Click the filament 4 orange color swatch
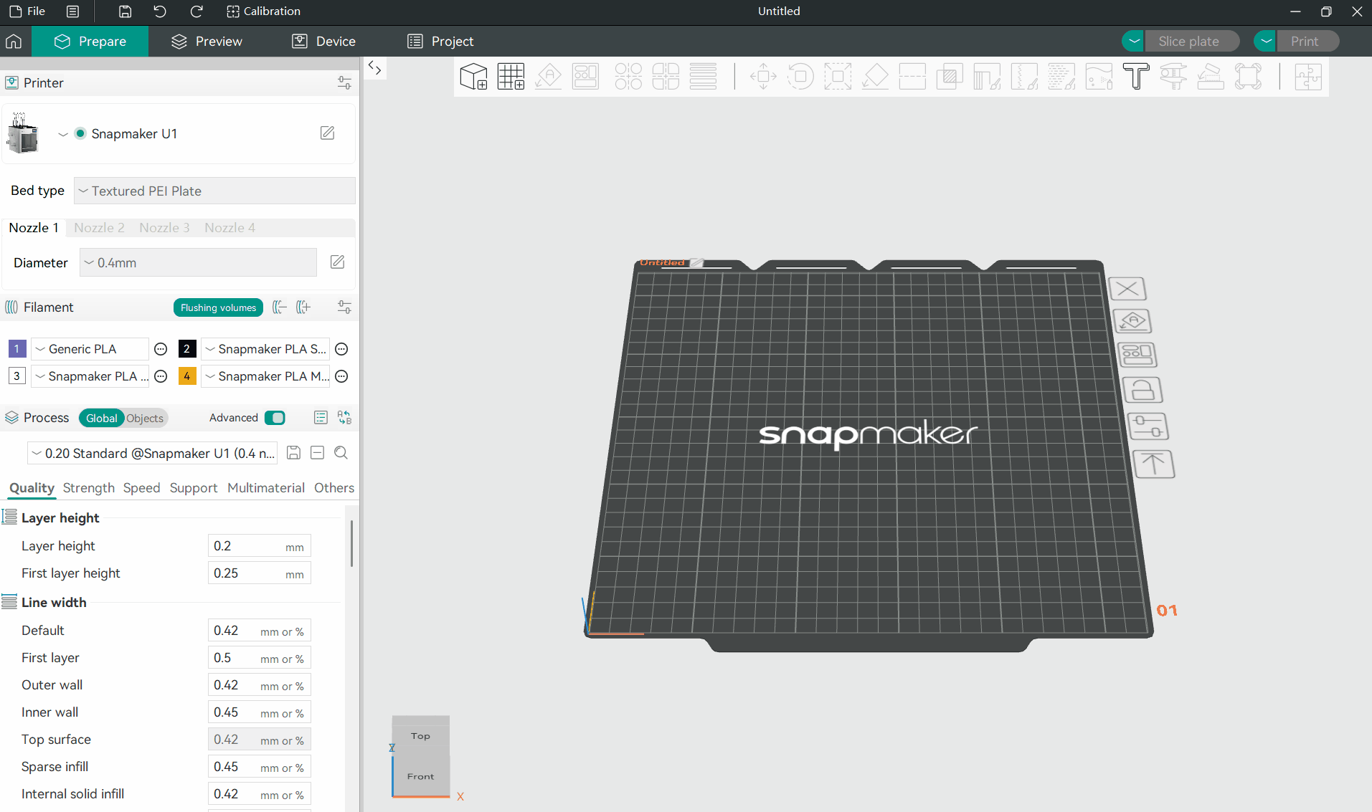The width and height of the screenshot is (1372, 812). 187,376
